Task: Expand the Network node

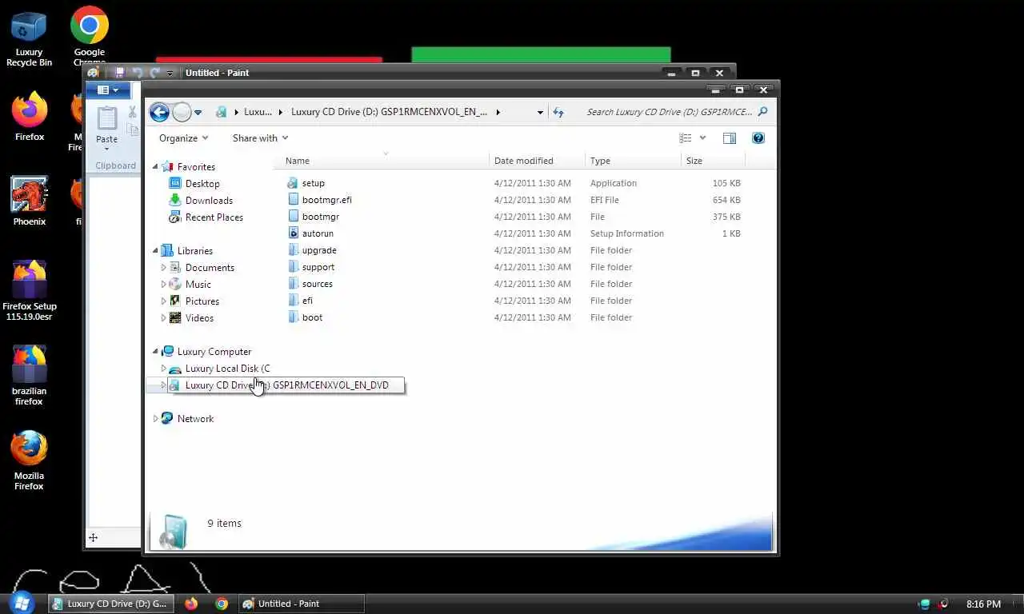Action: coord(156,419)
